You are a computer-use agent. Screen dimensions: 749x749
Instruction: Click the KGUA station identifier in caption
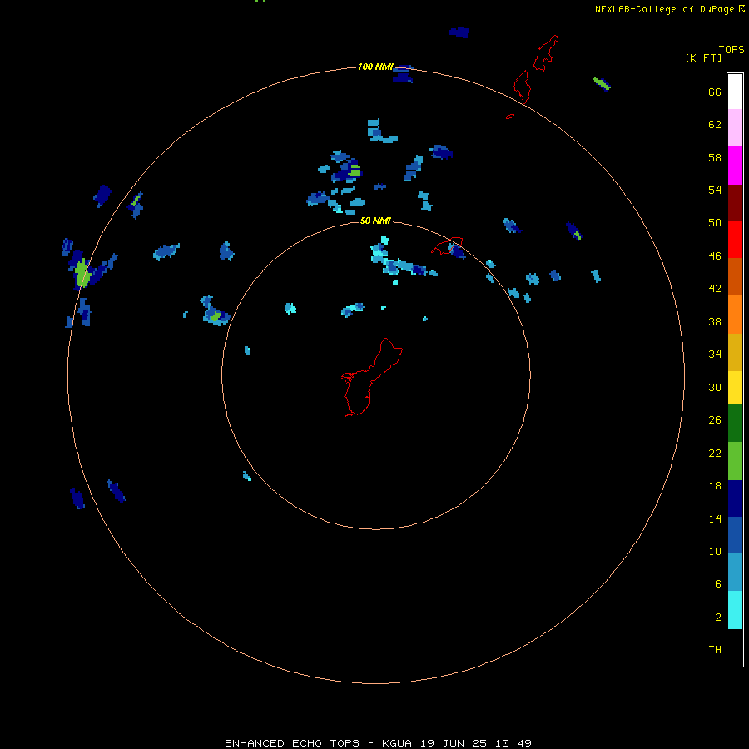(398, 743)
